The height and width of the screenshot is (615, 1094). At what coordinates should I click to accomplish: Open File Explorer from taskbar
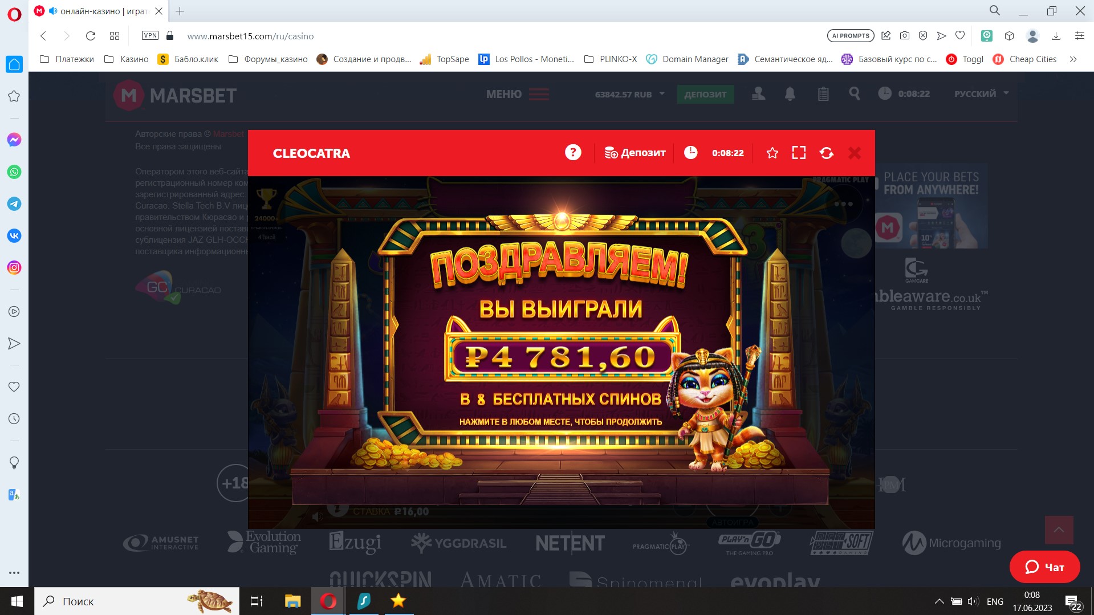coord(292,601)
